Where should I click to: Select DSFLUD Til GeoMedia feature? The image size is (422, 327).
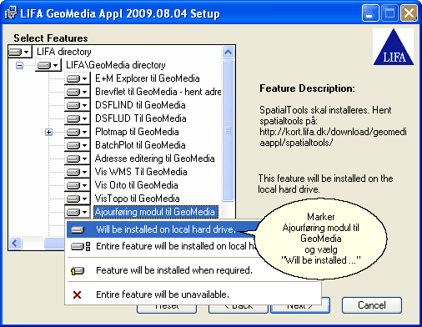click(x=140, y=118)
